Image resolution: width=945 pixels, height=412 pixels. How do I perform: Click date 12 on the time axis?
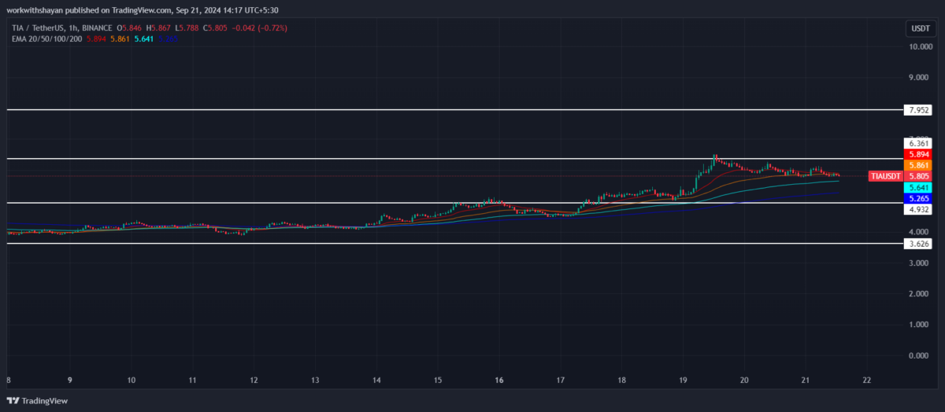(254, 380)
